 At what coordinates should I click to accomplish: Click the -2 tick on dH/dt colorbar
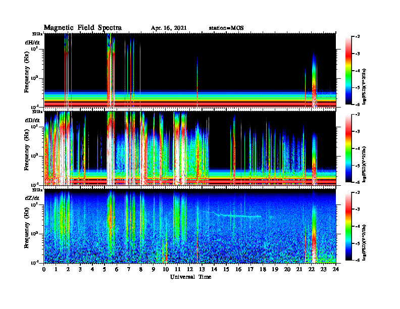[358, 37]
